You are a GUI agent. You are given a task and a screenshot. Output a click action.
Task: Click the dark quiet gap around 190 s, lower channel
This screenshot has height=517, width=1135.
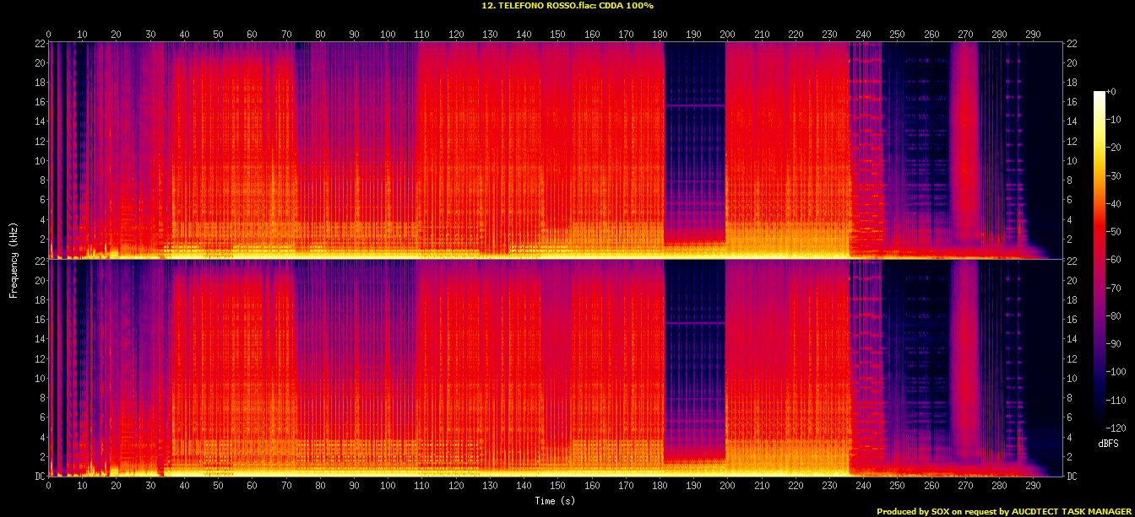tap(694, 380)
